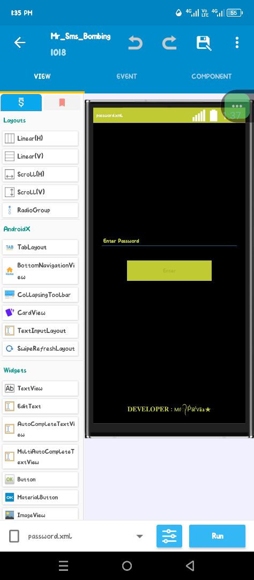
Task: Tap the Android home navigation button
Action: [x=127, y=565]
